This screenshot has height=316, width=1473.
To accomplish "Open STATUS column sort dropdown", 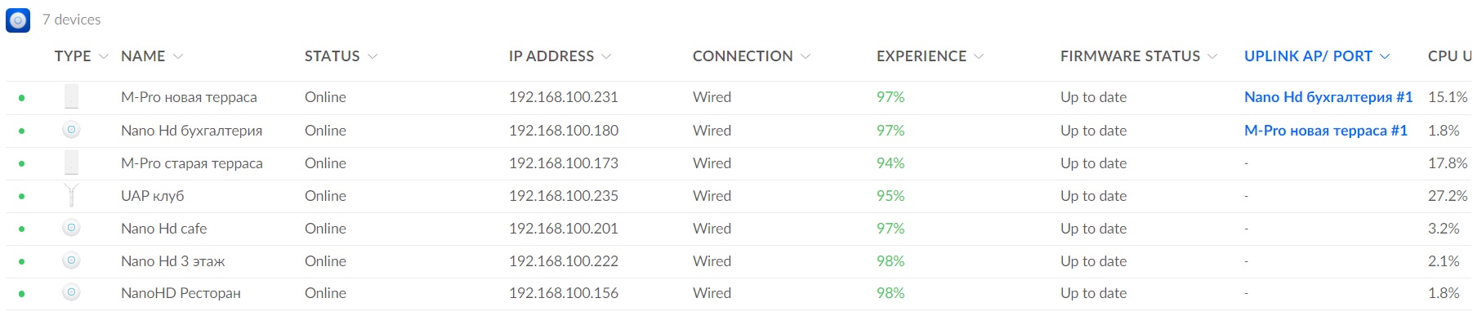I will click(x=373, y=56).
